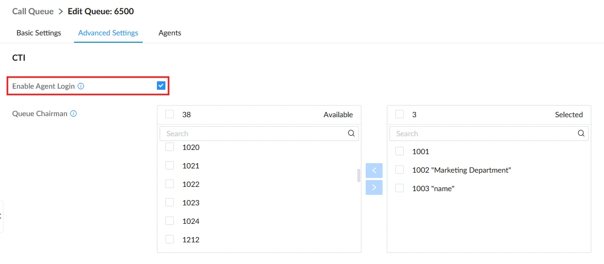Image resolution: width=604 pixels, height=264 pixels.
Task: Switch to the Basic Settings tab
Action: tap(39, 33)
